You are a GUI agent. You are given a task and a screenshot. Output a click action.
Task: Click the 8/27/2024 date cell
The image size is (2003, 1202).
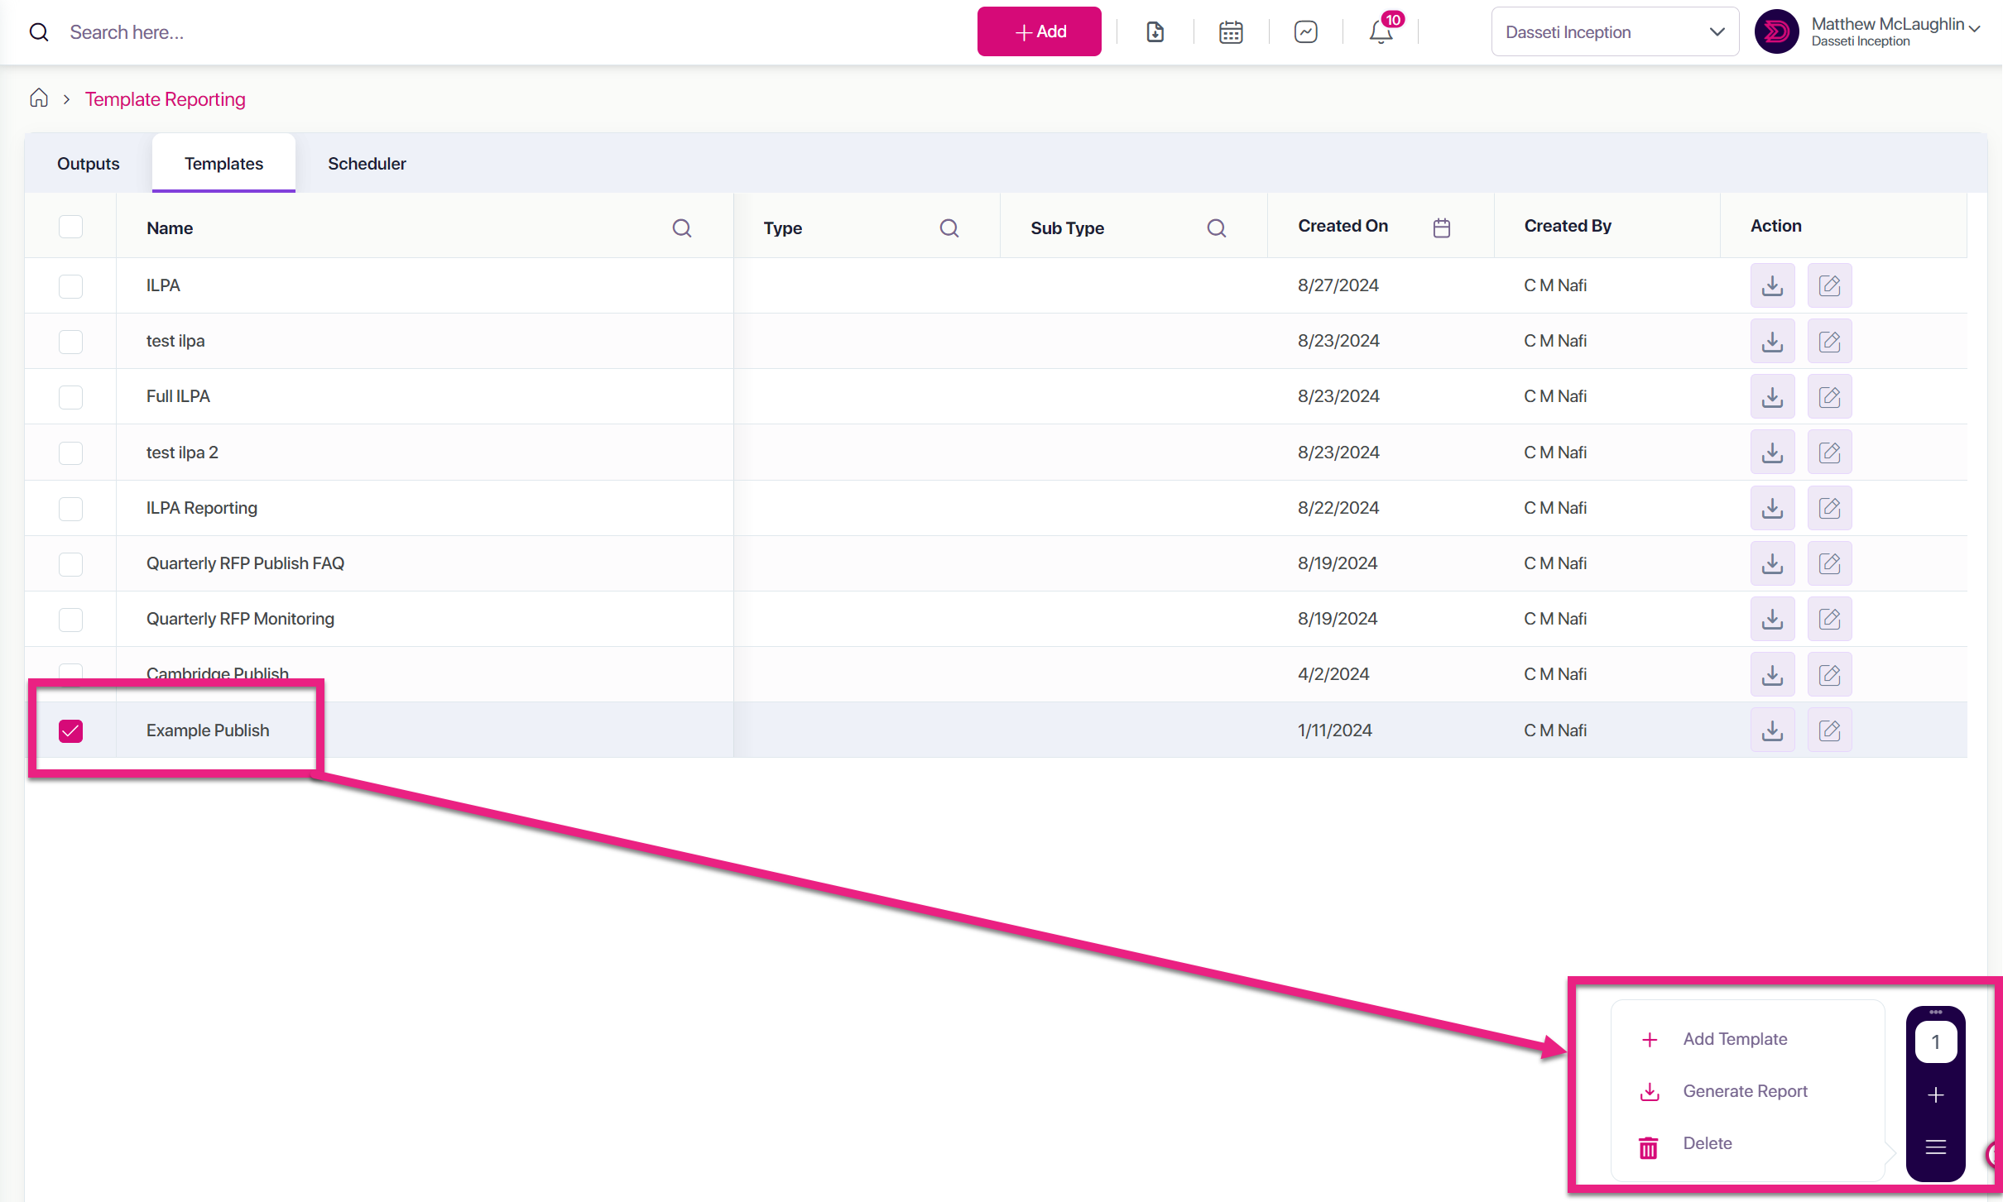point(1338,285)
